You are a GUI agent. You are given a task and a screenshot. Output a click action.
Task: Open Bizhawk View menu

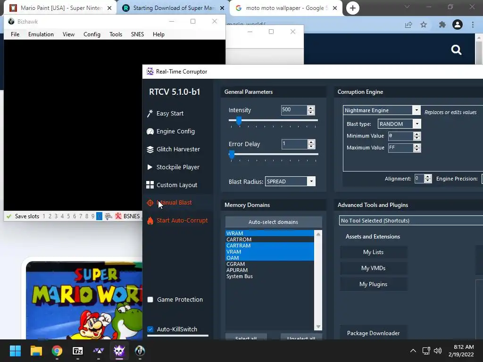[68, 34]
